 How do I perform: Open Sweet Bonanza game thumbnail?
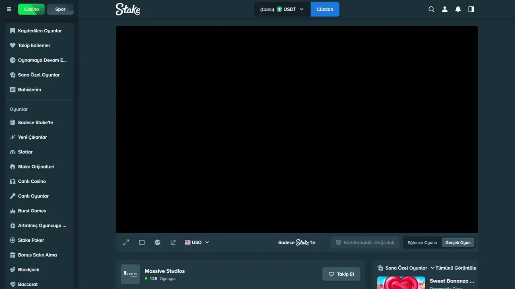pos(401,283)
